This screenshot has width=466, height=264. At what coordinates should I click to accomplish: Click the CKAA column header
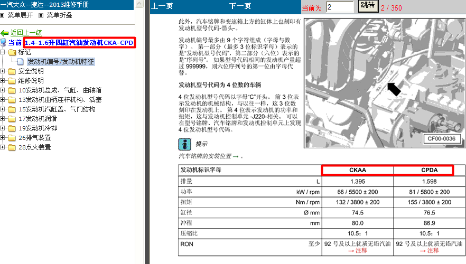pos(358,170)
